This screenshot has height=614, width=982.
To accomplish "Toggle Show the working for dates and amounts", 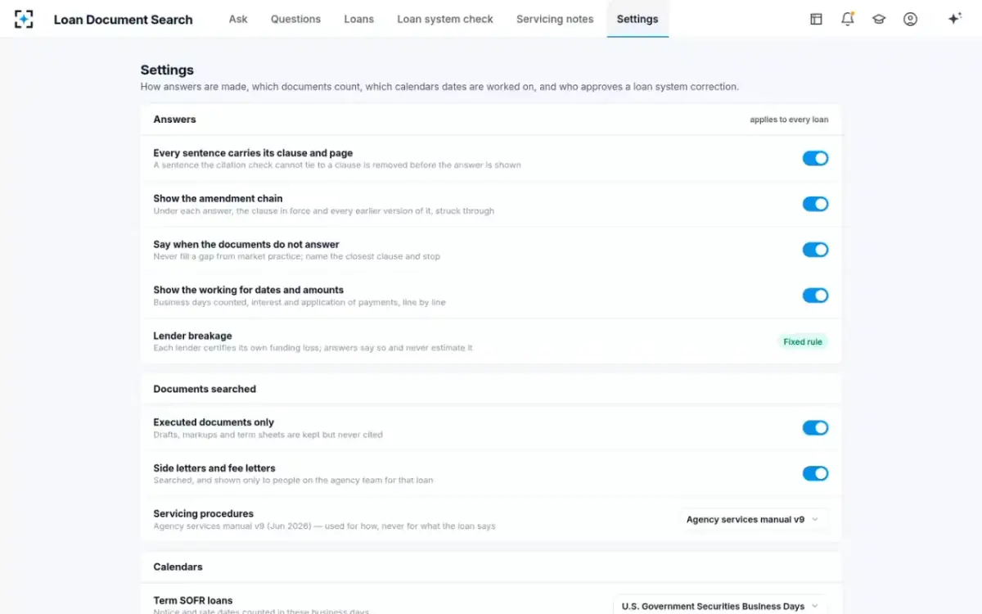I will [x=815, y=296].
